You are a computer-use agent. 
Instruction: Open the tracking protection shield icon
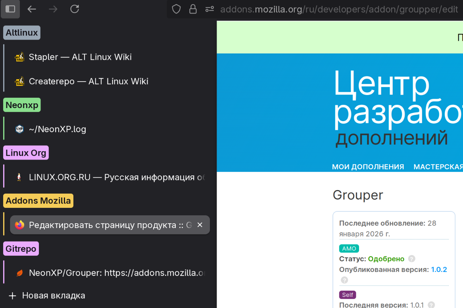tap(176, 9)
